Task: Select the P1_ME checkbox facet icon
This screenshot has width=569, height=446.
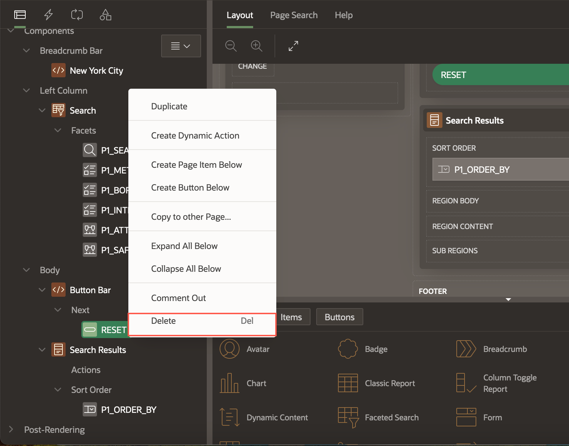Action: point(90,170)
